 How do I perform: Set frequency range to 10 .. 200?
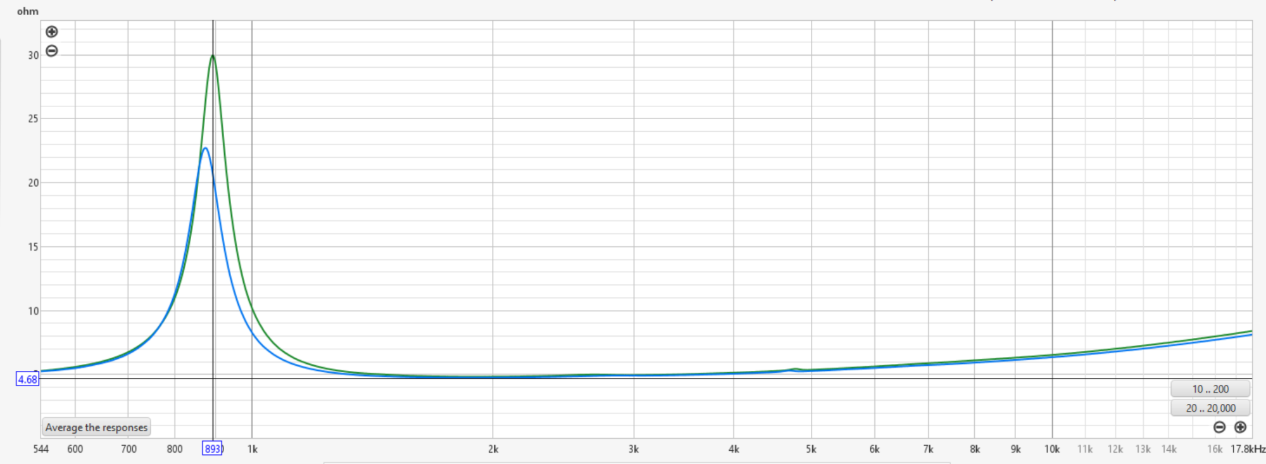(x=1210, y=389)
